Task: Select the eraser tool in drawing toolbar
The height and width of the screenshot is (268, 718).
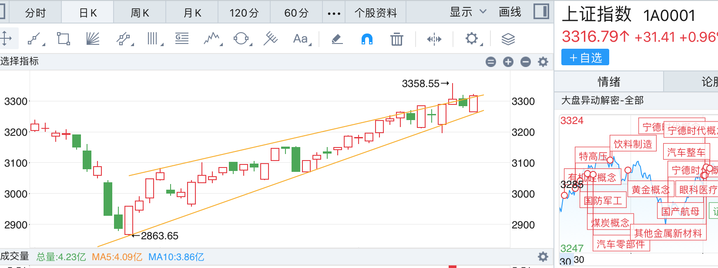Action: coord(337,40)
